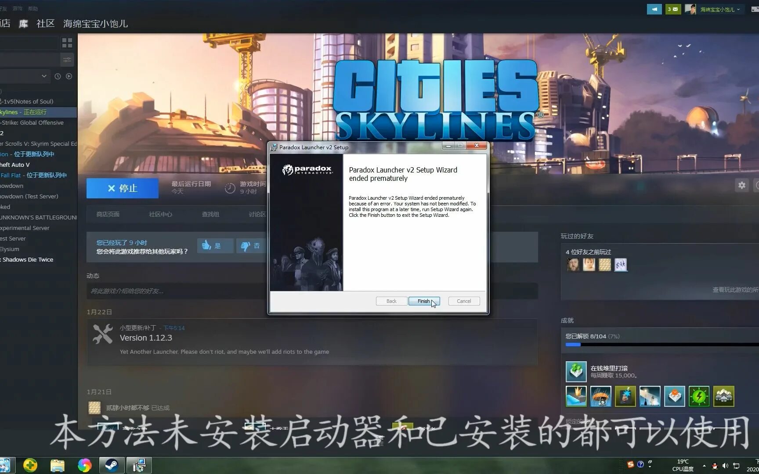Open the colorful browser taskbar icon
759x474 pixels.
84,465
